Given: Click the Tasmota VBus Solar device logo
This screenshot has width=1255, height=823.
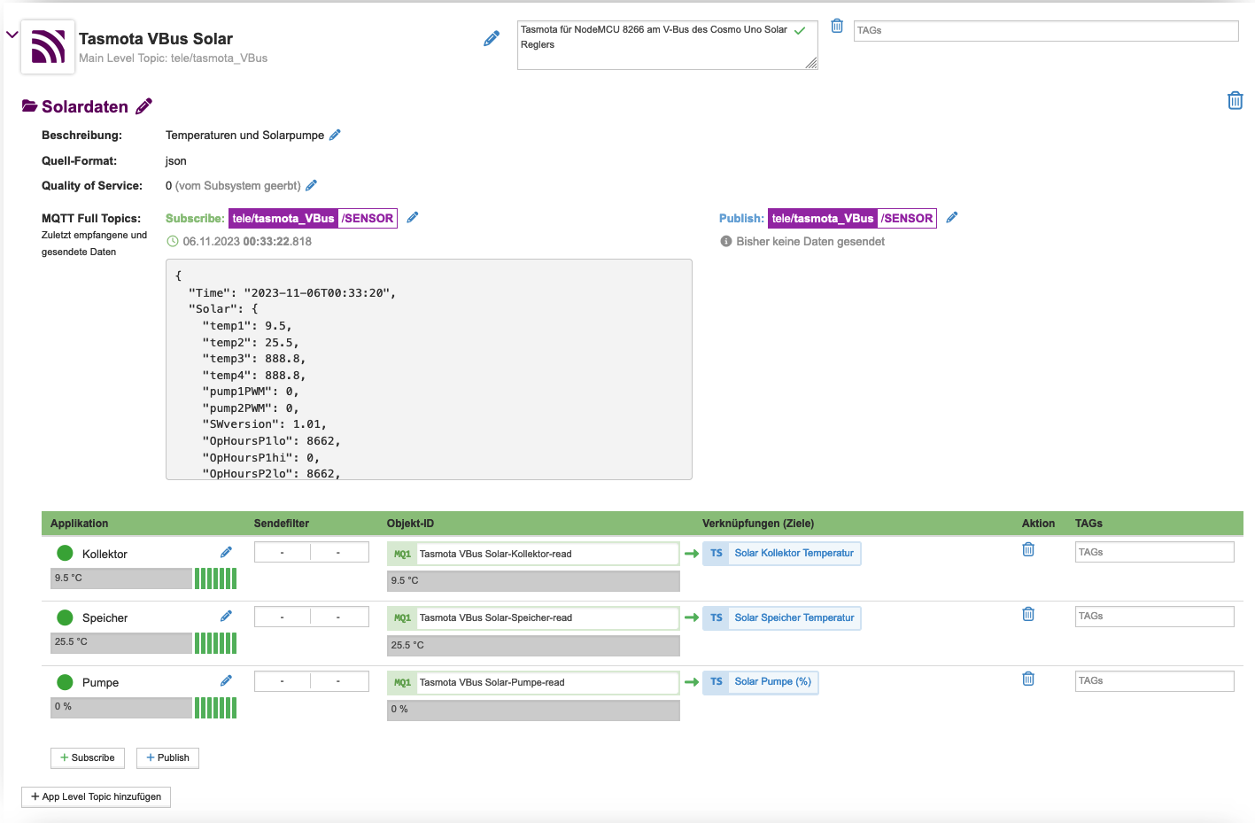Looking at the screenshot, I should coord(48,47).
